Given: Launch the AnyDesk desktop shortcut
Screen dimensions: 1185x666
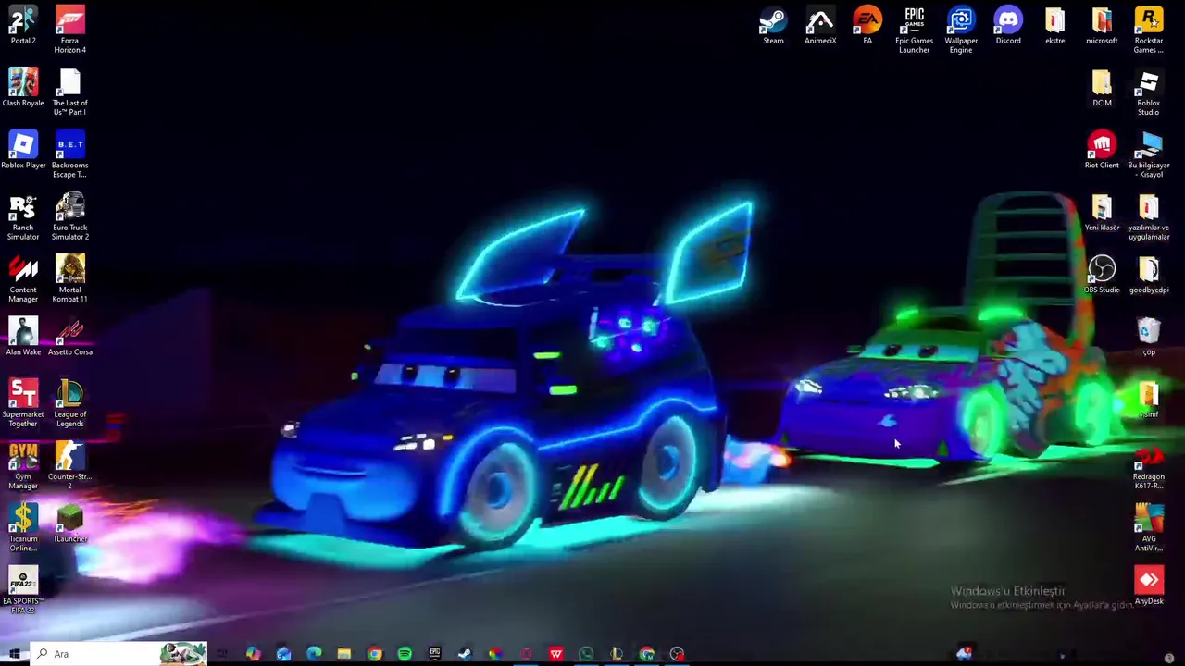Looking at the screenshot, I should pos(1149,585).
